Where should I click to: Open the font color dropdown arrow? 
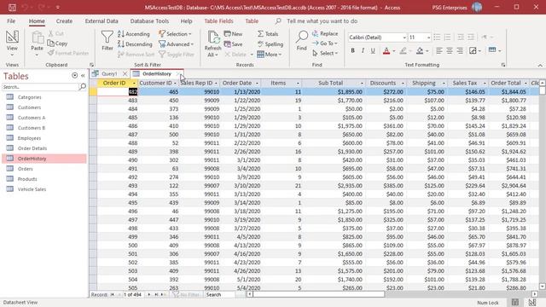click(394, 51)
